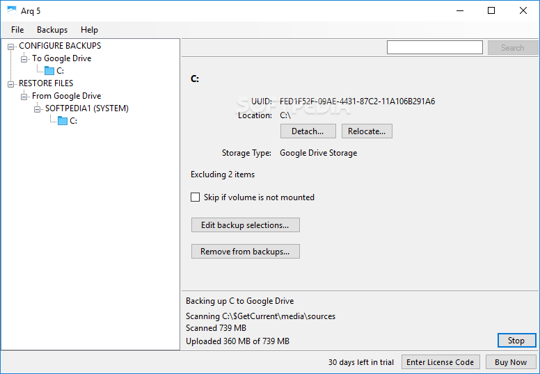Screen dimensions: 540x374
Task: Click the 'Scanning C:\$GetCurrent\media\sources' line
Action: pos(261,316)
